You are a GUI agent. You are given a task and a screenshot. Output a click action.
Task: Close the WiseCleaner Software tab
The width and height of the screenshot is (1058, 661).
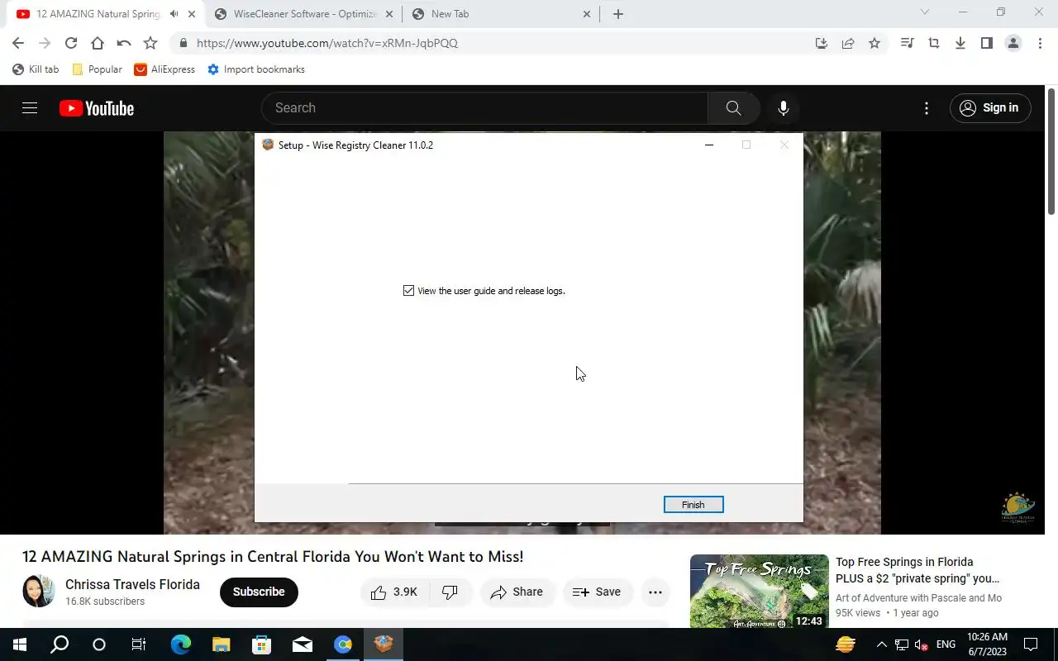click(x=388, y=14)
